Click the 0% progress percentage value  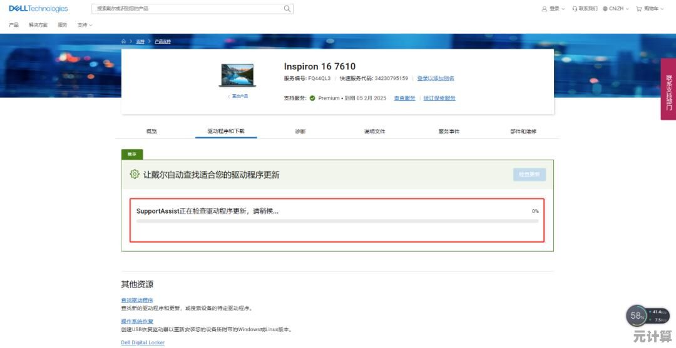pos(535,211)
